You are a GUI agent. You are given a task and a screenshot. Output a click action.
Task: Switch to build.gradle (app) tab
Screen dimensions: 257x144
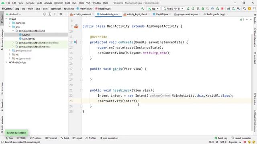(x=216, y=14)
